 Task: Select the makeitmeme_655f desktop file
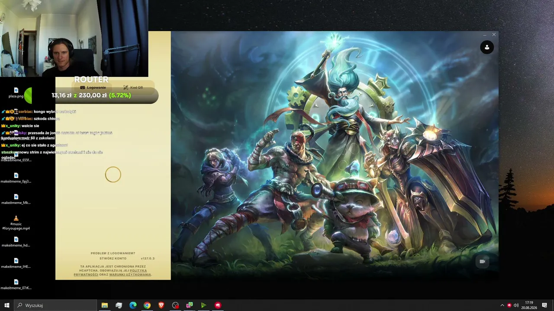tap(16, 156)
